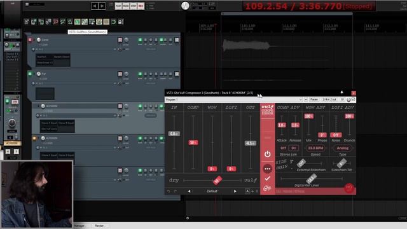
Task: Set Stereo Link to Off
Action: (283, 148)
